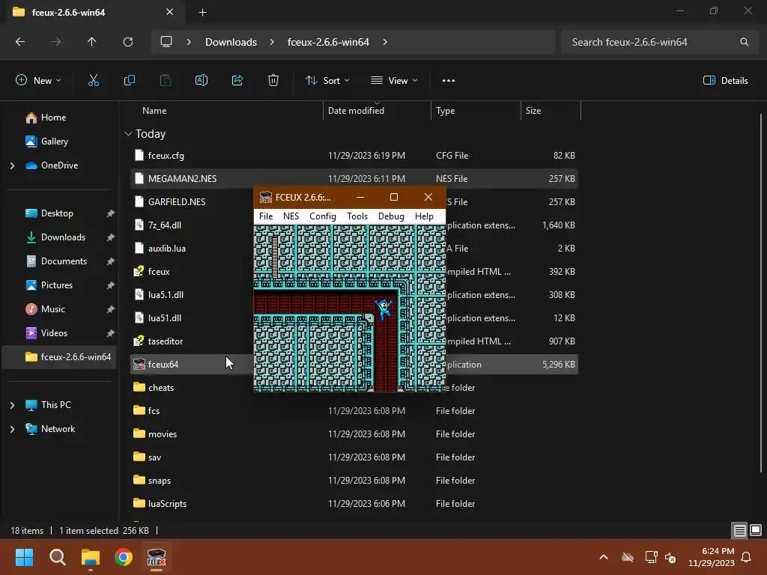Expand OneDrive in navigation pane

(x=12, y=165)
